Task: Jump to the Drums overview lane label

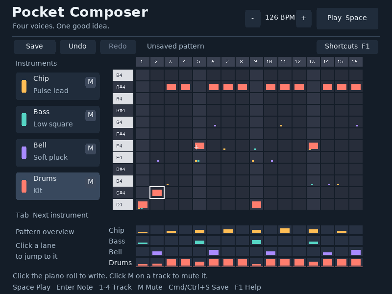Action: click(x=120, y=263)
